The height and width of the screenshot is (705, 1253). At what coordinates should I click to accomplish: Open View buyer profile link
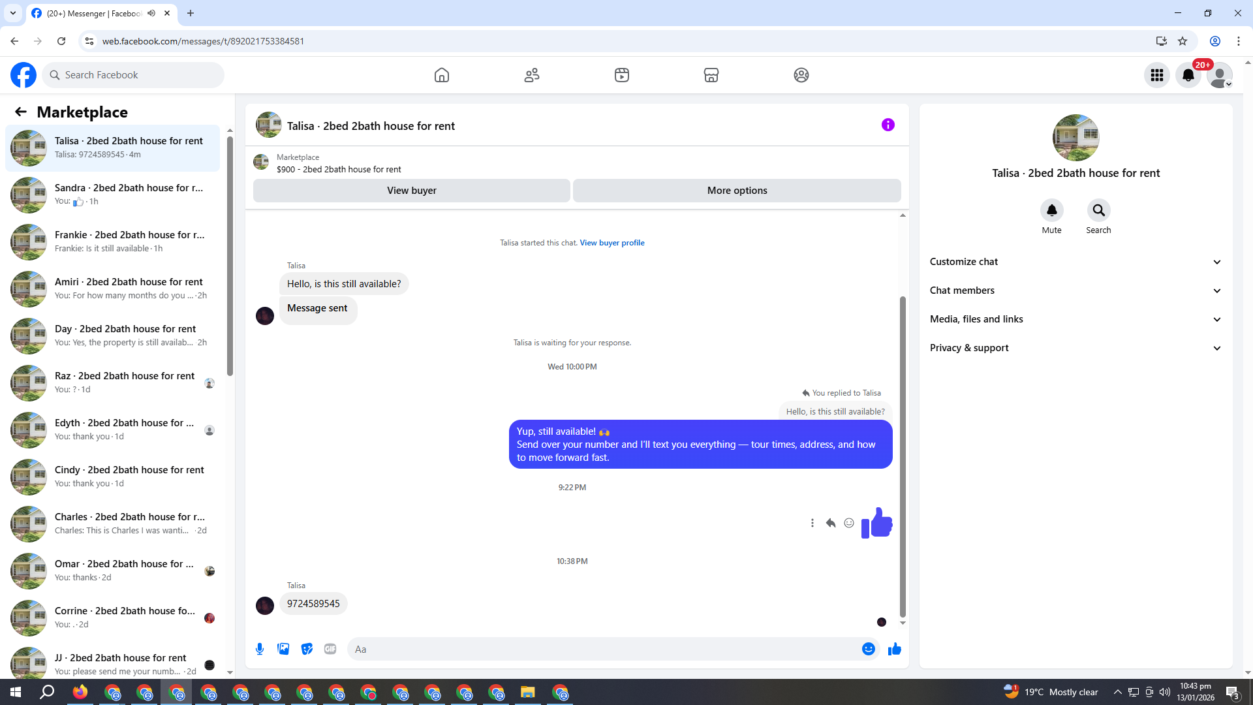tap(611, 243)
